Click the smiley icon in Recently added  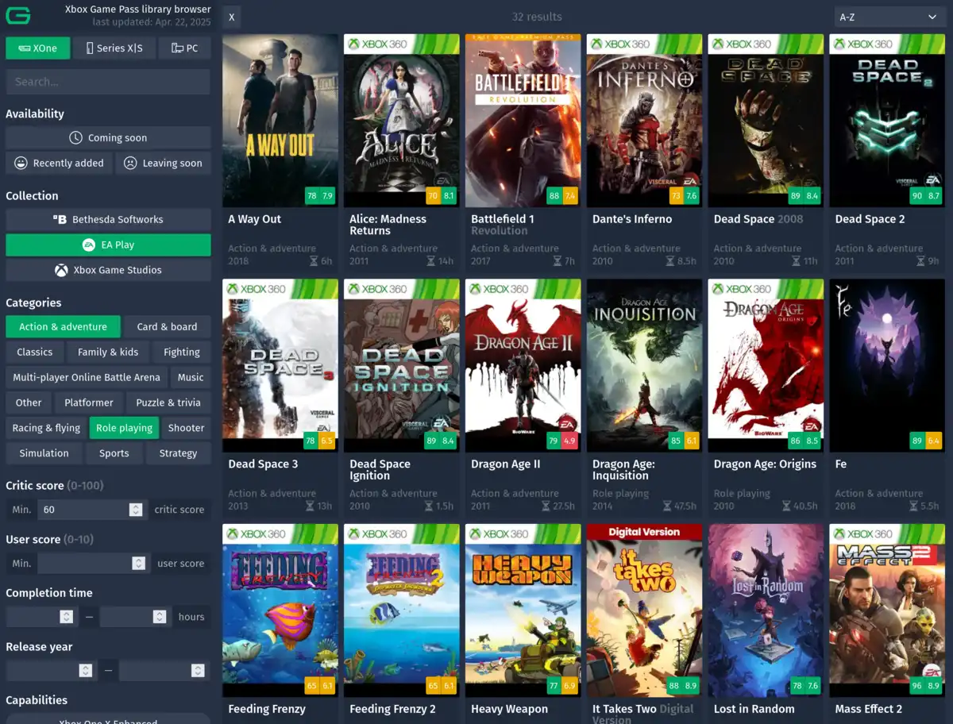[21, 164]
